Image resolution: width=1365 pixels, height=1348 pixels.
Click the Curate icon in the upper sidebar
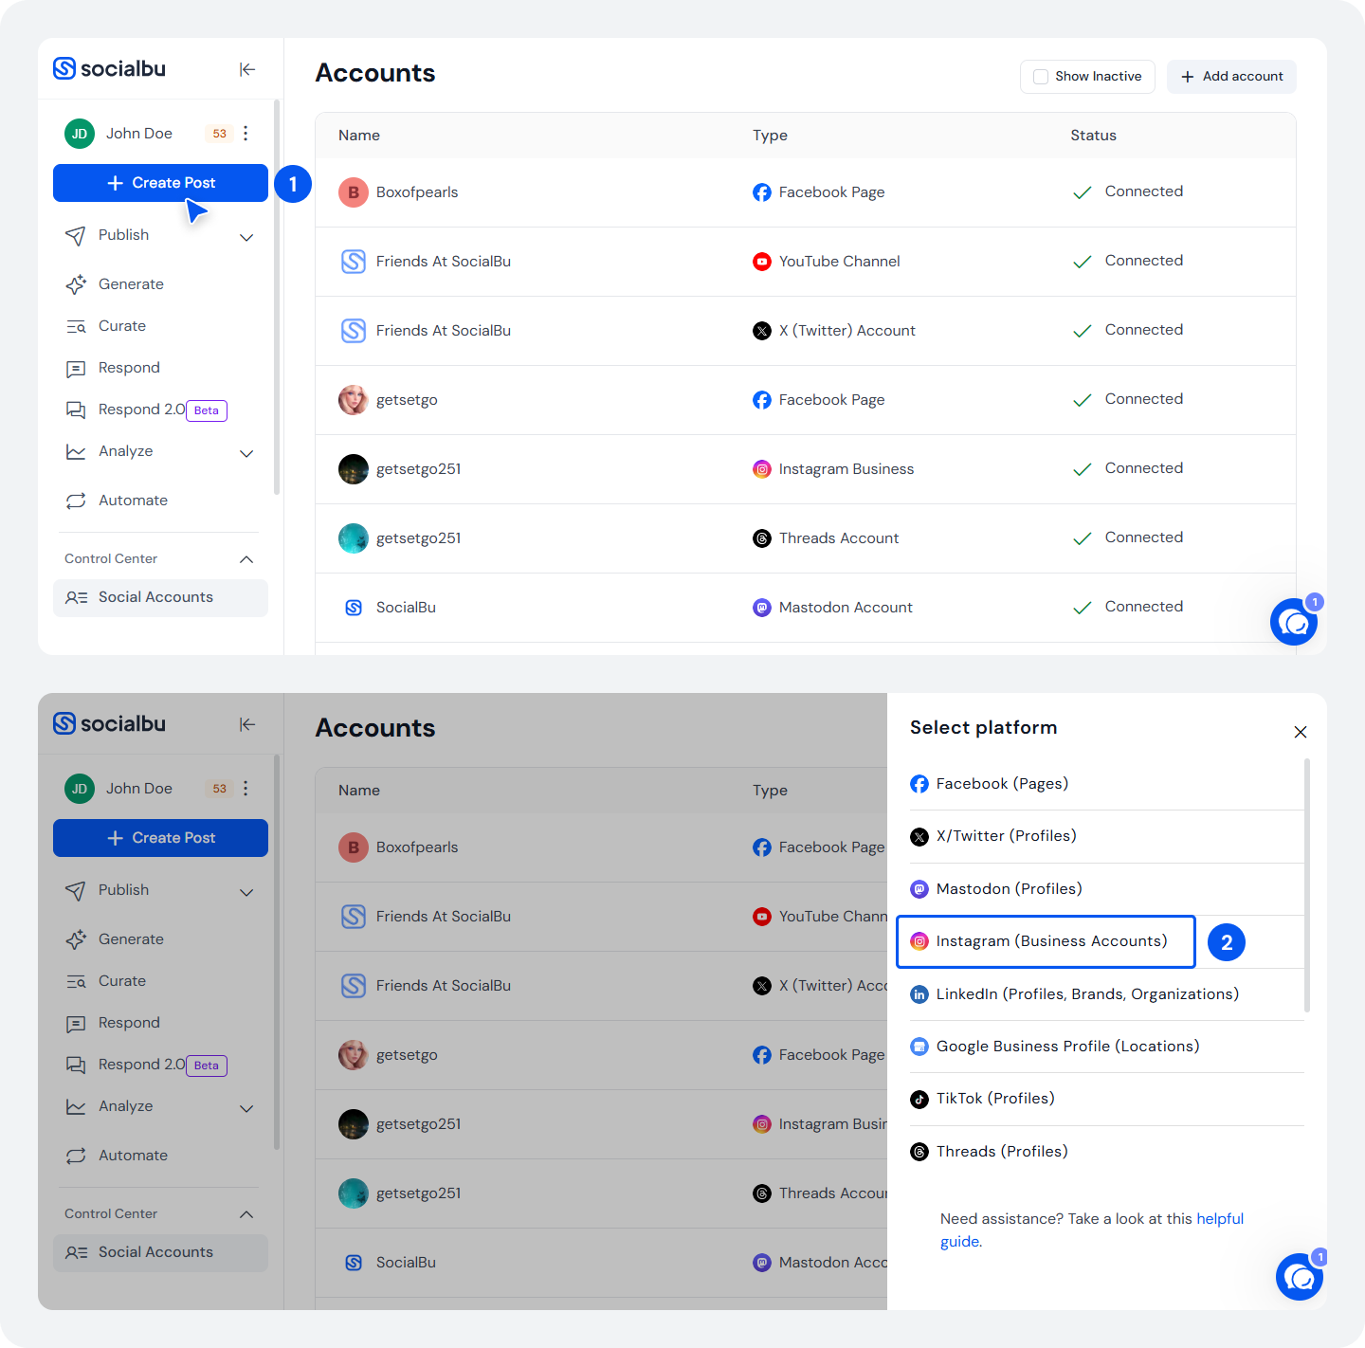76,326
